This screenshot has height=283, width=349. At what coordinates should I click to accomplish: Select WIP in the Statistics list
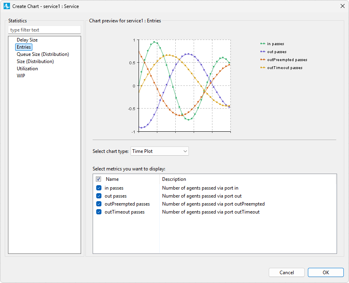point(21,76)
